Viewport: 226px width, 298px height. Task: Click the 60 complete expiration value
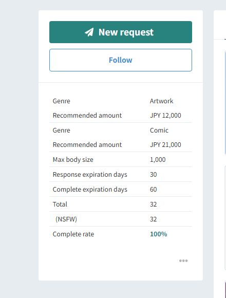153,189
